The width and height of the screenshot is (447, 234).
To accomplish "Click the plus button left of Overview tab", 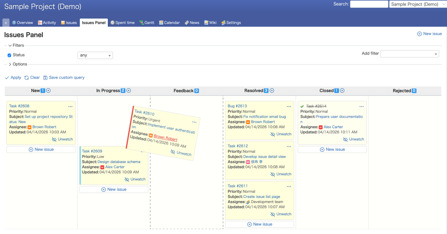I will [6, 23].
